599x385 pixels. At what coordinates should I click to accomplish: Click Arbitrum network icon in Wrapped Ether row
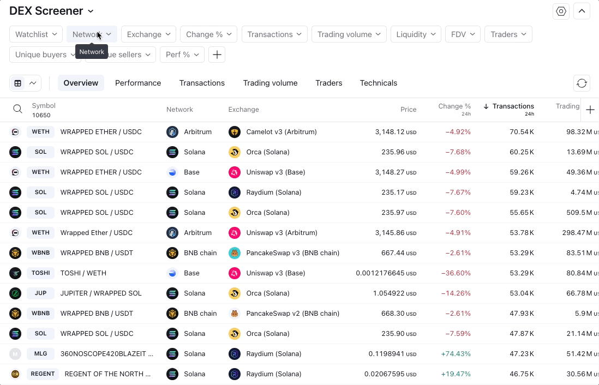click(172, 233)
